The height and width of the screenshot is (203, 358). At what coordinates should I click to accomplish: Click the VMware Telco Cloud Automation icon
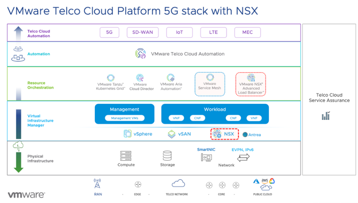(141, 53)
